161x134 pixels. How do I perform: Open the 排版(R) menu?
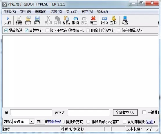coord(10,12)
